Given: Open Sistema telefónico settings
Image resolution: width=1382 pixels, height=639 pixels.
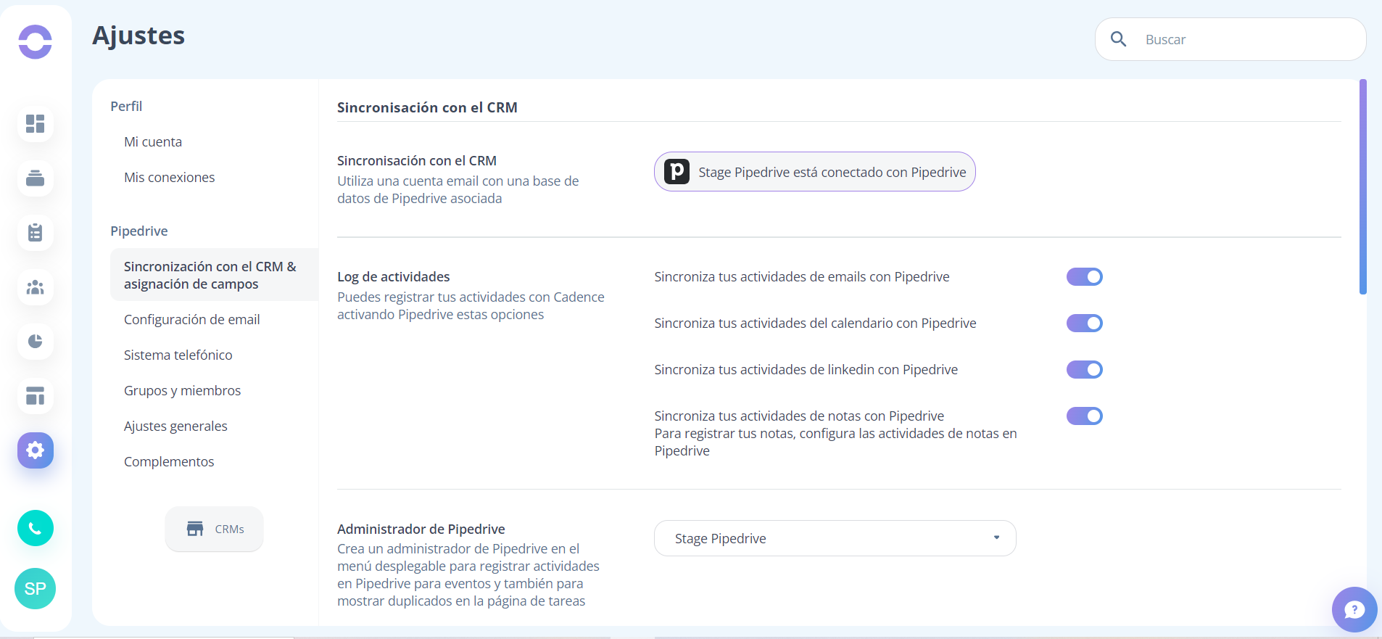Looking at the screenshot, I should point(178,355).
